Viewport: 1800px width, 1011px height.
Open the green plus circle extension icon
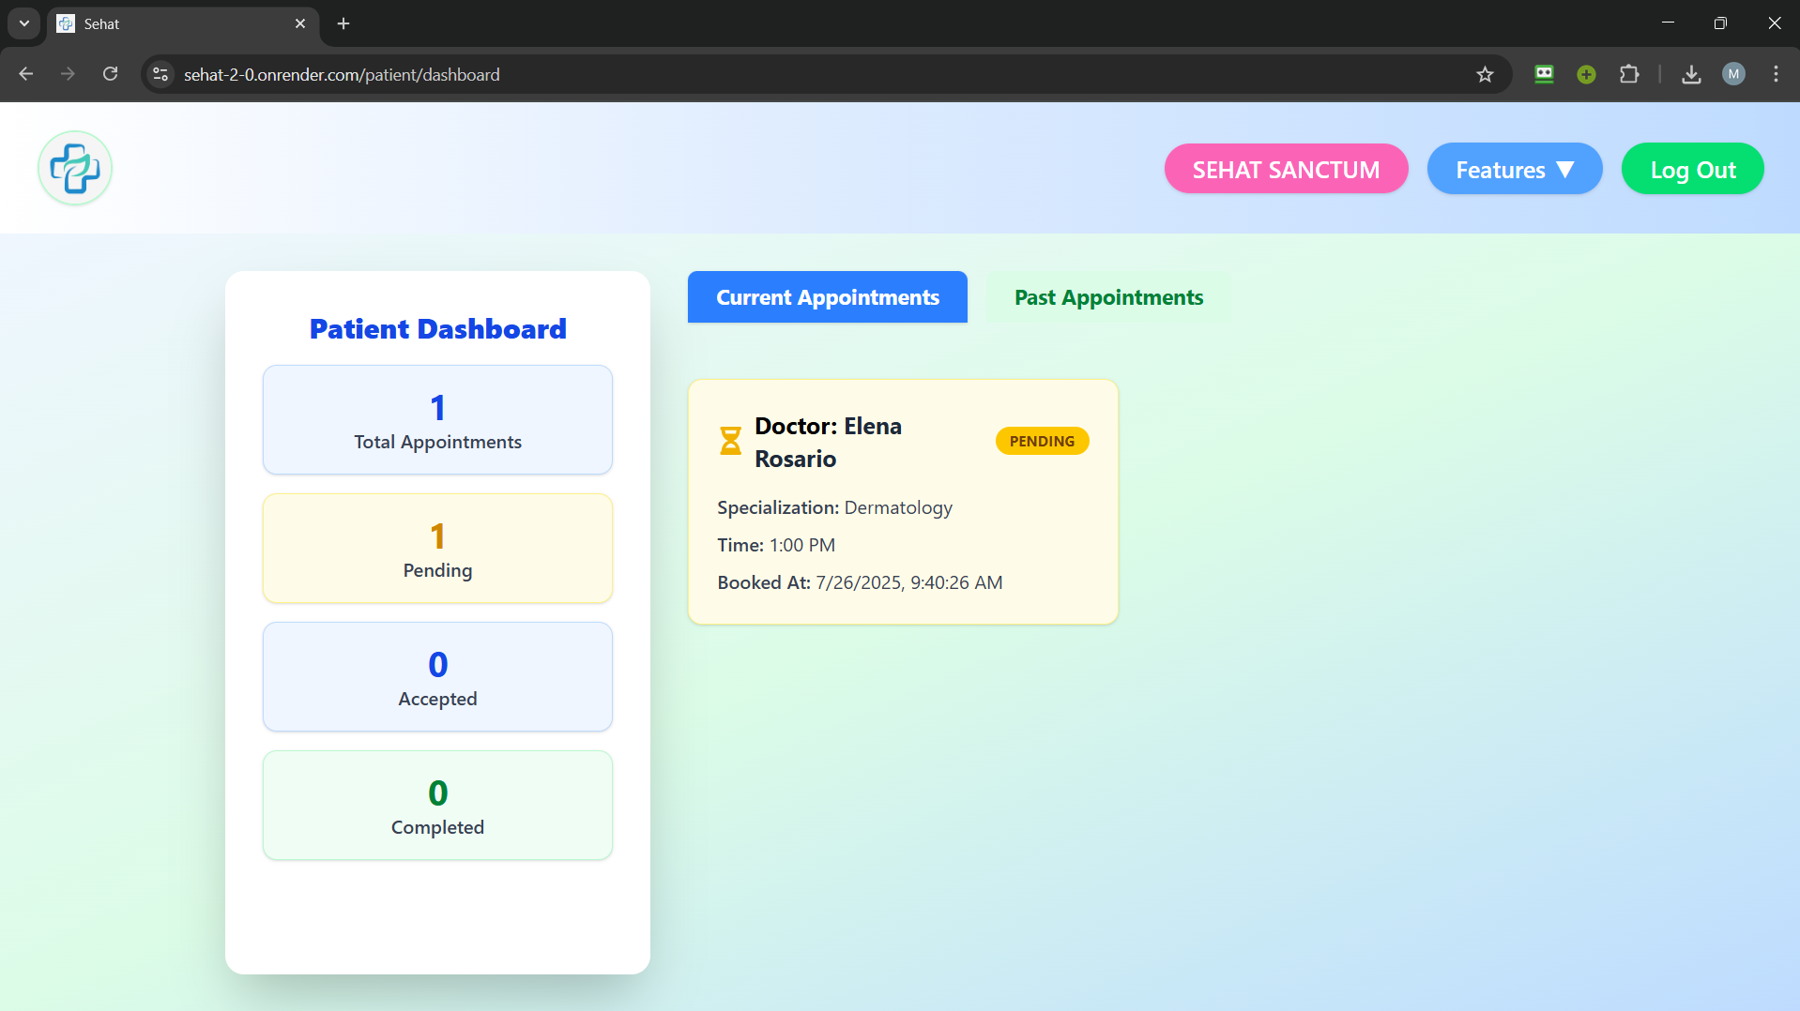[x=1586, y=74]
